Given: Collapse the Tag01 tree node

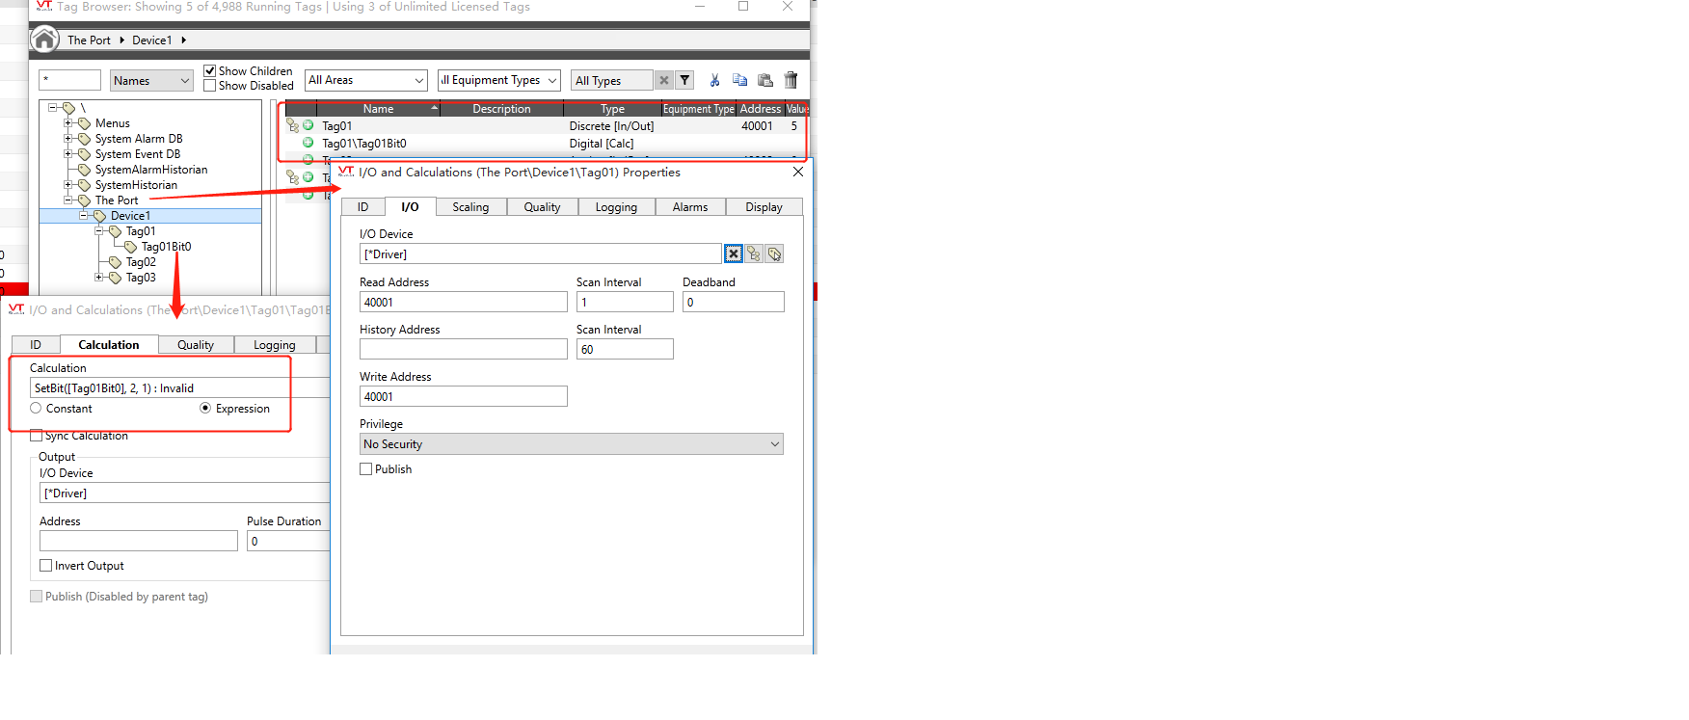Looking at the screenshot, I should [x=98, y=231].
